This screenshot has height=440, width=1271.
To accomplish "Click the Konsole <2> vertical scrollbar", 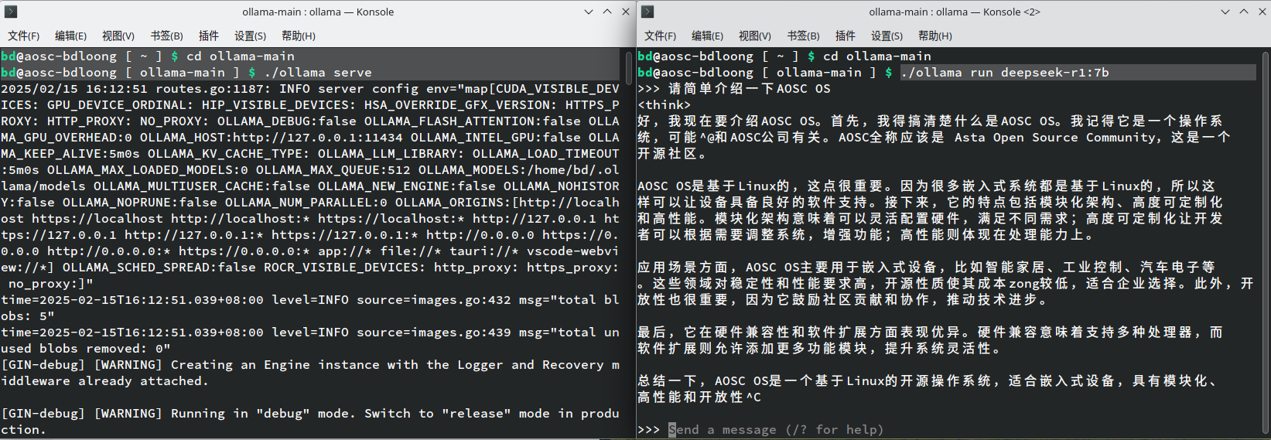I will click(1266, 243).
